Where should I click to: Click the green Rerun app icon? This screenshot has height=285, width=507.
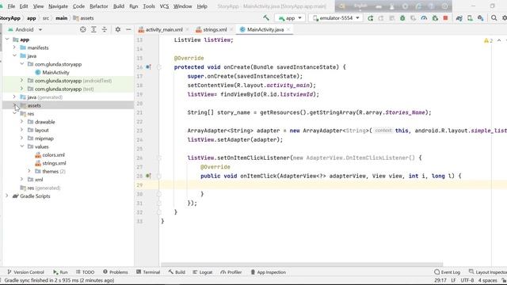click(371, 18)
